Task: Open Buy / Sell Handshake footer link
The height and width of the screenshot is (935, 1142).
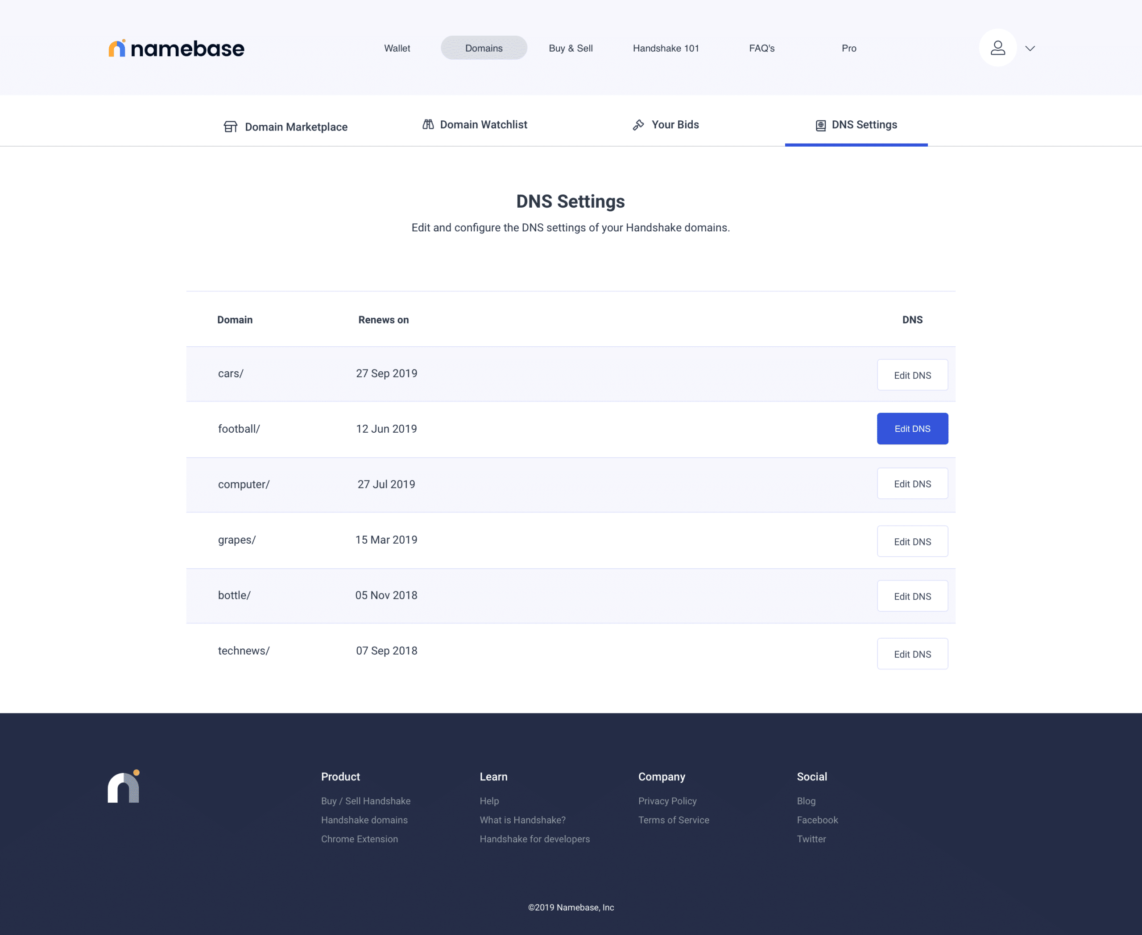Action: [x=365, y=801]
